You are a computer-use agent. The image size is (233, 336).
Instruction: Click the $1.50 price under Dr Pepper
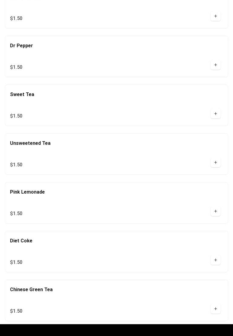(16, 67)
